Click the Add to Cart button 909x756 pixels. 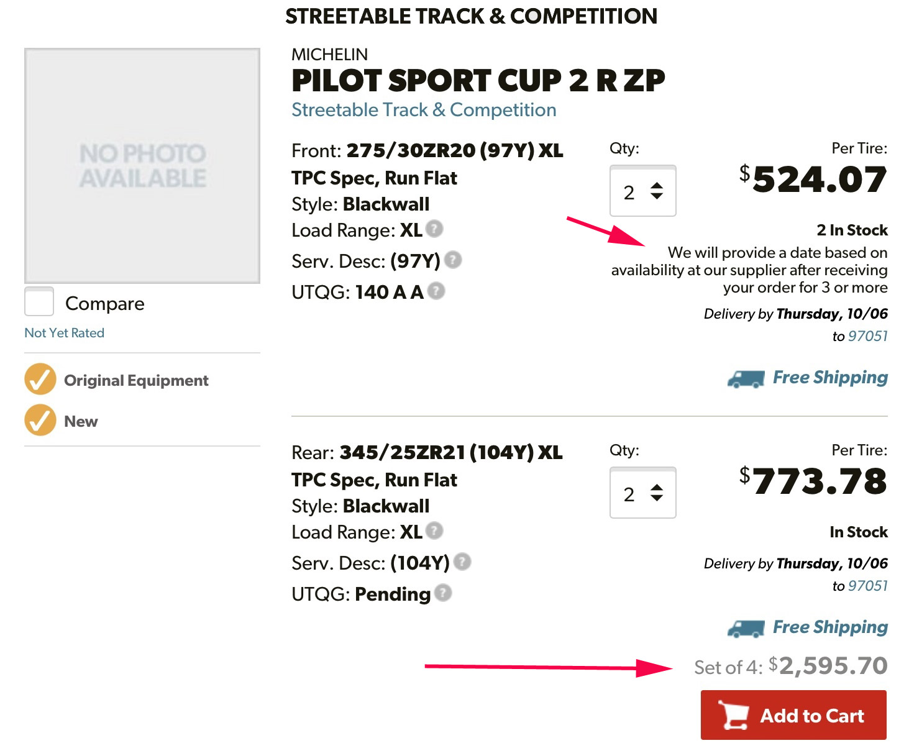pyautogui.click(x=793, y=715)
